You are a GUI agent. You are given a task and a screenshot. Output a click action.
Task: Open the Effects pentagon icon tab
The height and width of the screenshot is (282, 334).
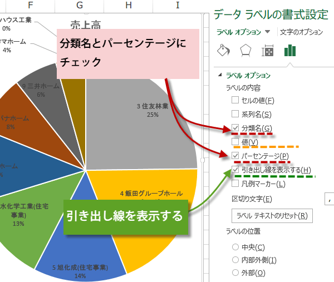pyautogui.click(x=245, y=51)
